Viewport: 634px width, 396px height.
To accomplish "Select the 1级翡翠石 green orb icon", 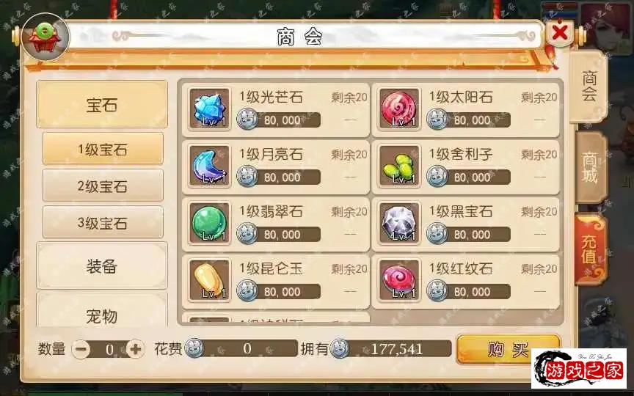I will pyautogui.click(x=209, y=223).
